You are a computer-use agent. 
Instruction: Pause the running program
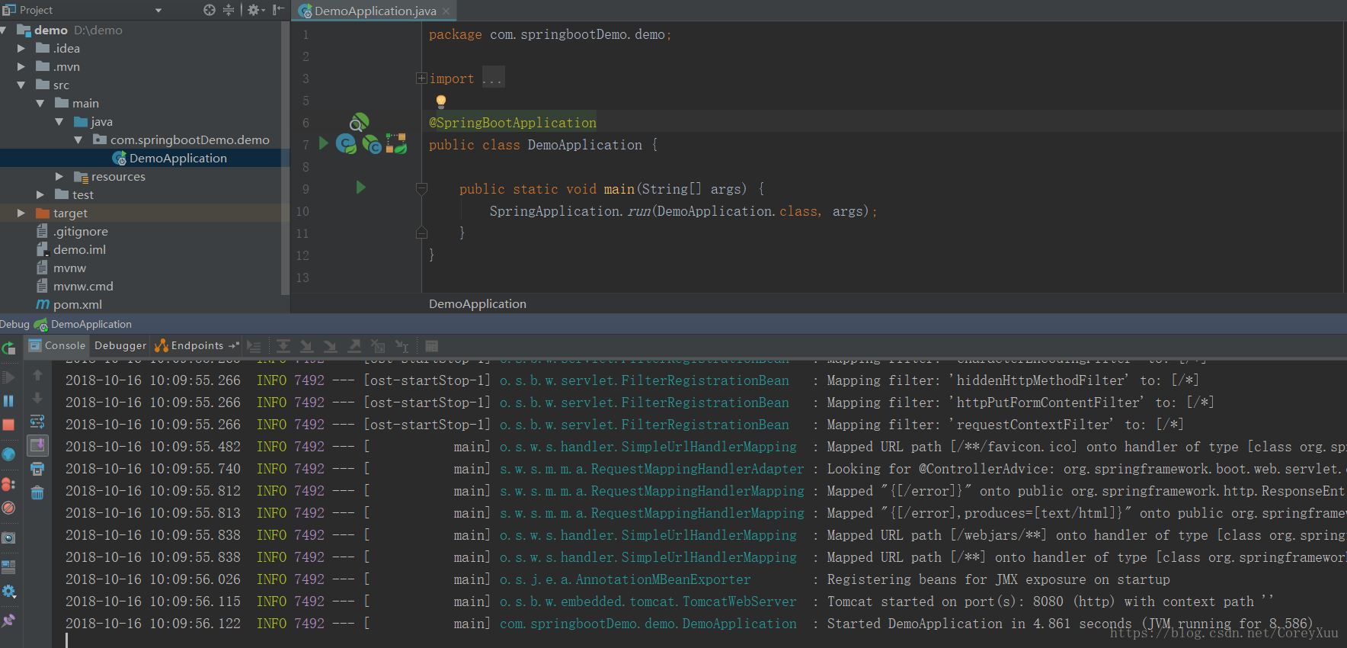click(8, 401)
